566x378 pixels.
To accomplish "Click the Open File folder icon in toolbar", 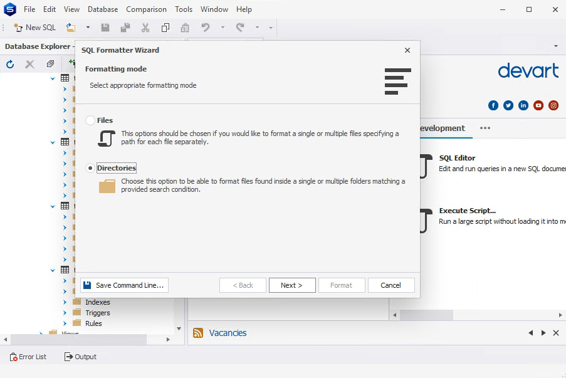I will click(x=71, y=28).
